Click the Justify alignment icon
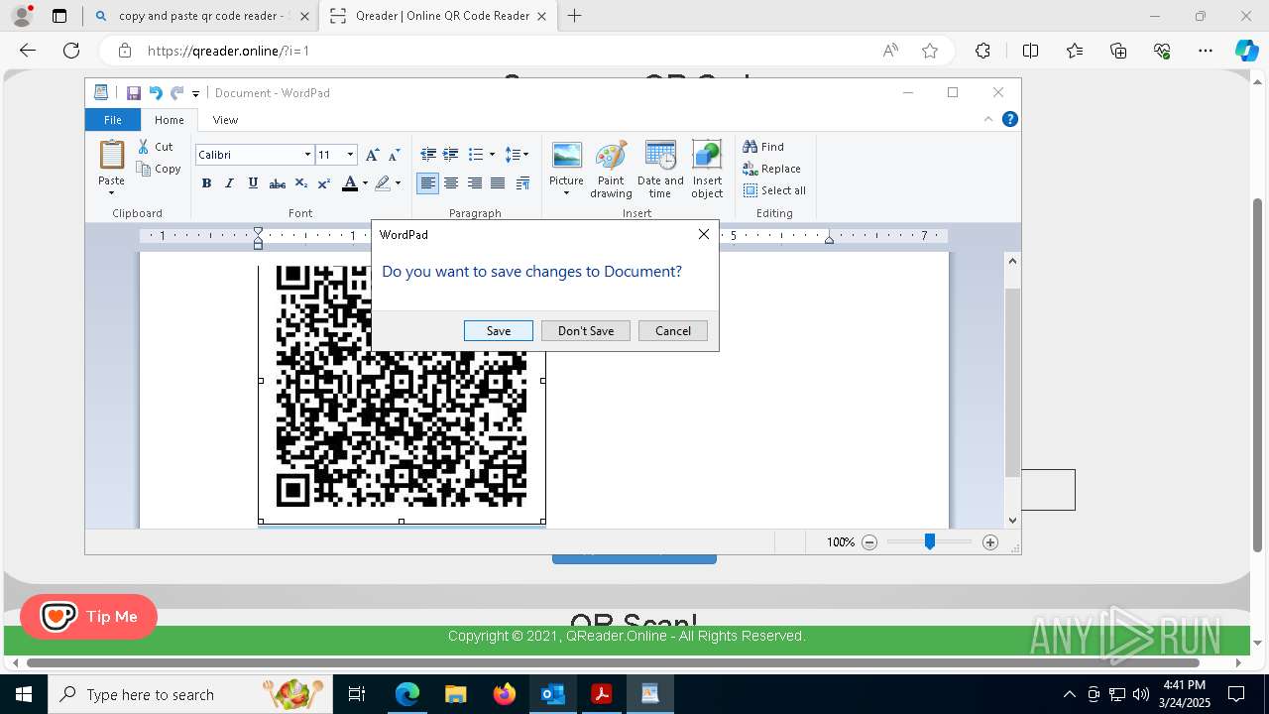The height and width of the screenshot is (714, 1269). tap(498, 183)
